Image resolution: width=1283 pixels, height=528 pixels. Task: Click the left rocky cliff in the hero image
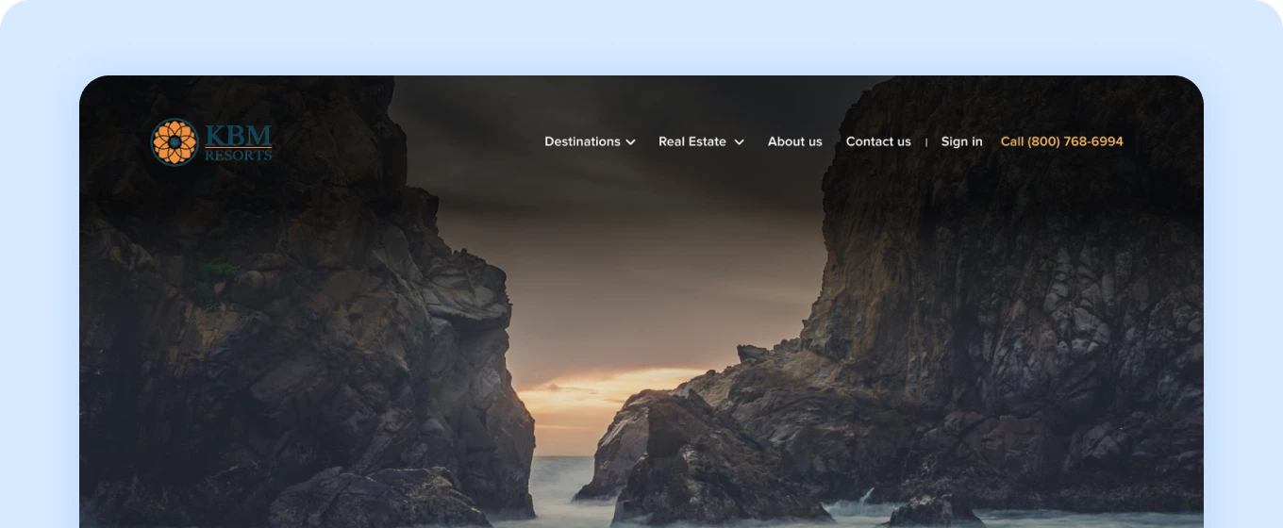283,358
